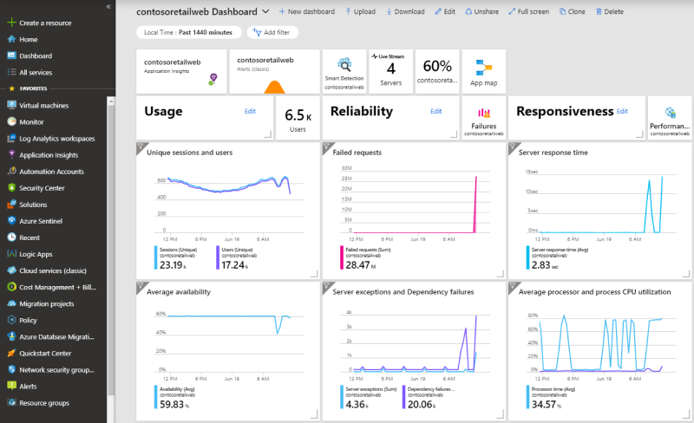Open the Cost Management + Billing icon
694x423 pixels.
(11, 287)
